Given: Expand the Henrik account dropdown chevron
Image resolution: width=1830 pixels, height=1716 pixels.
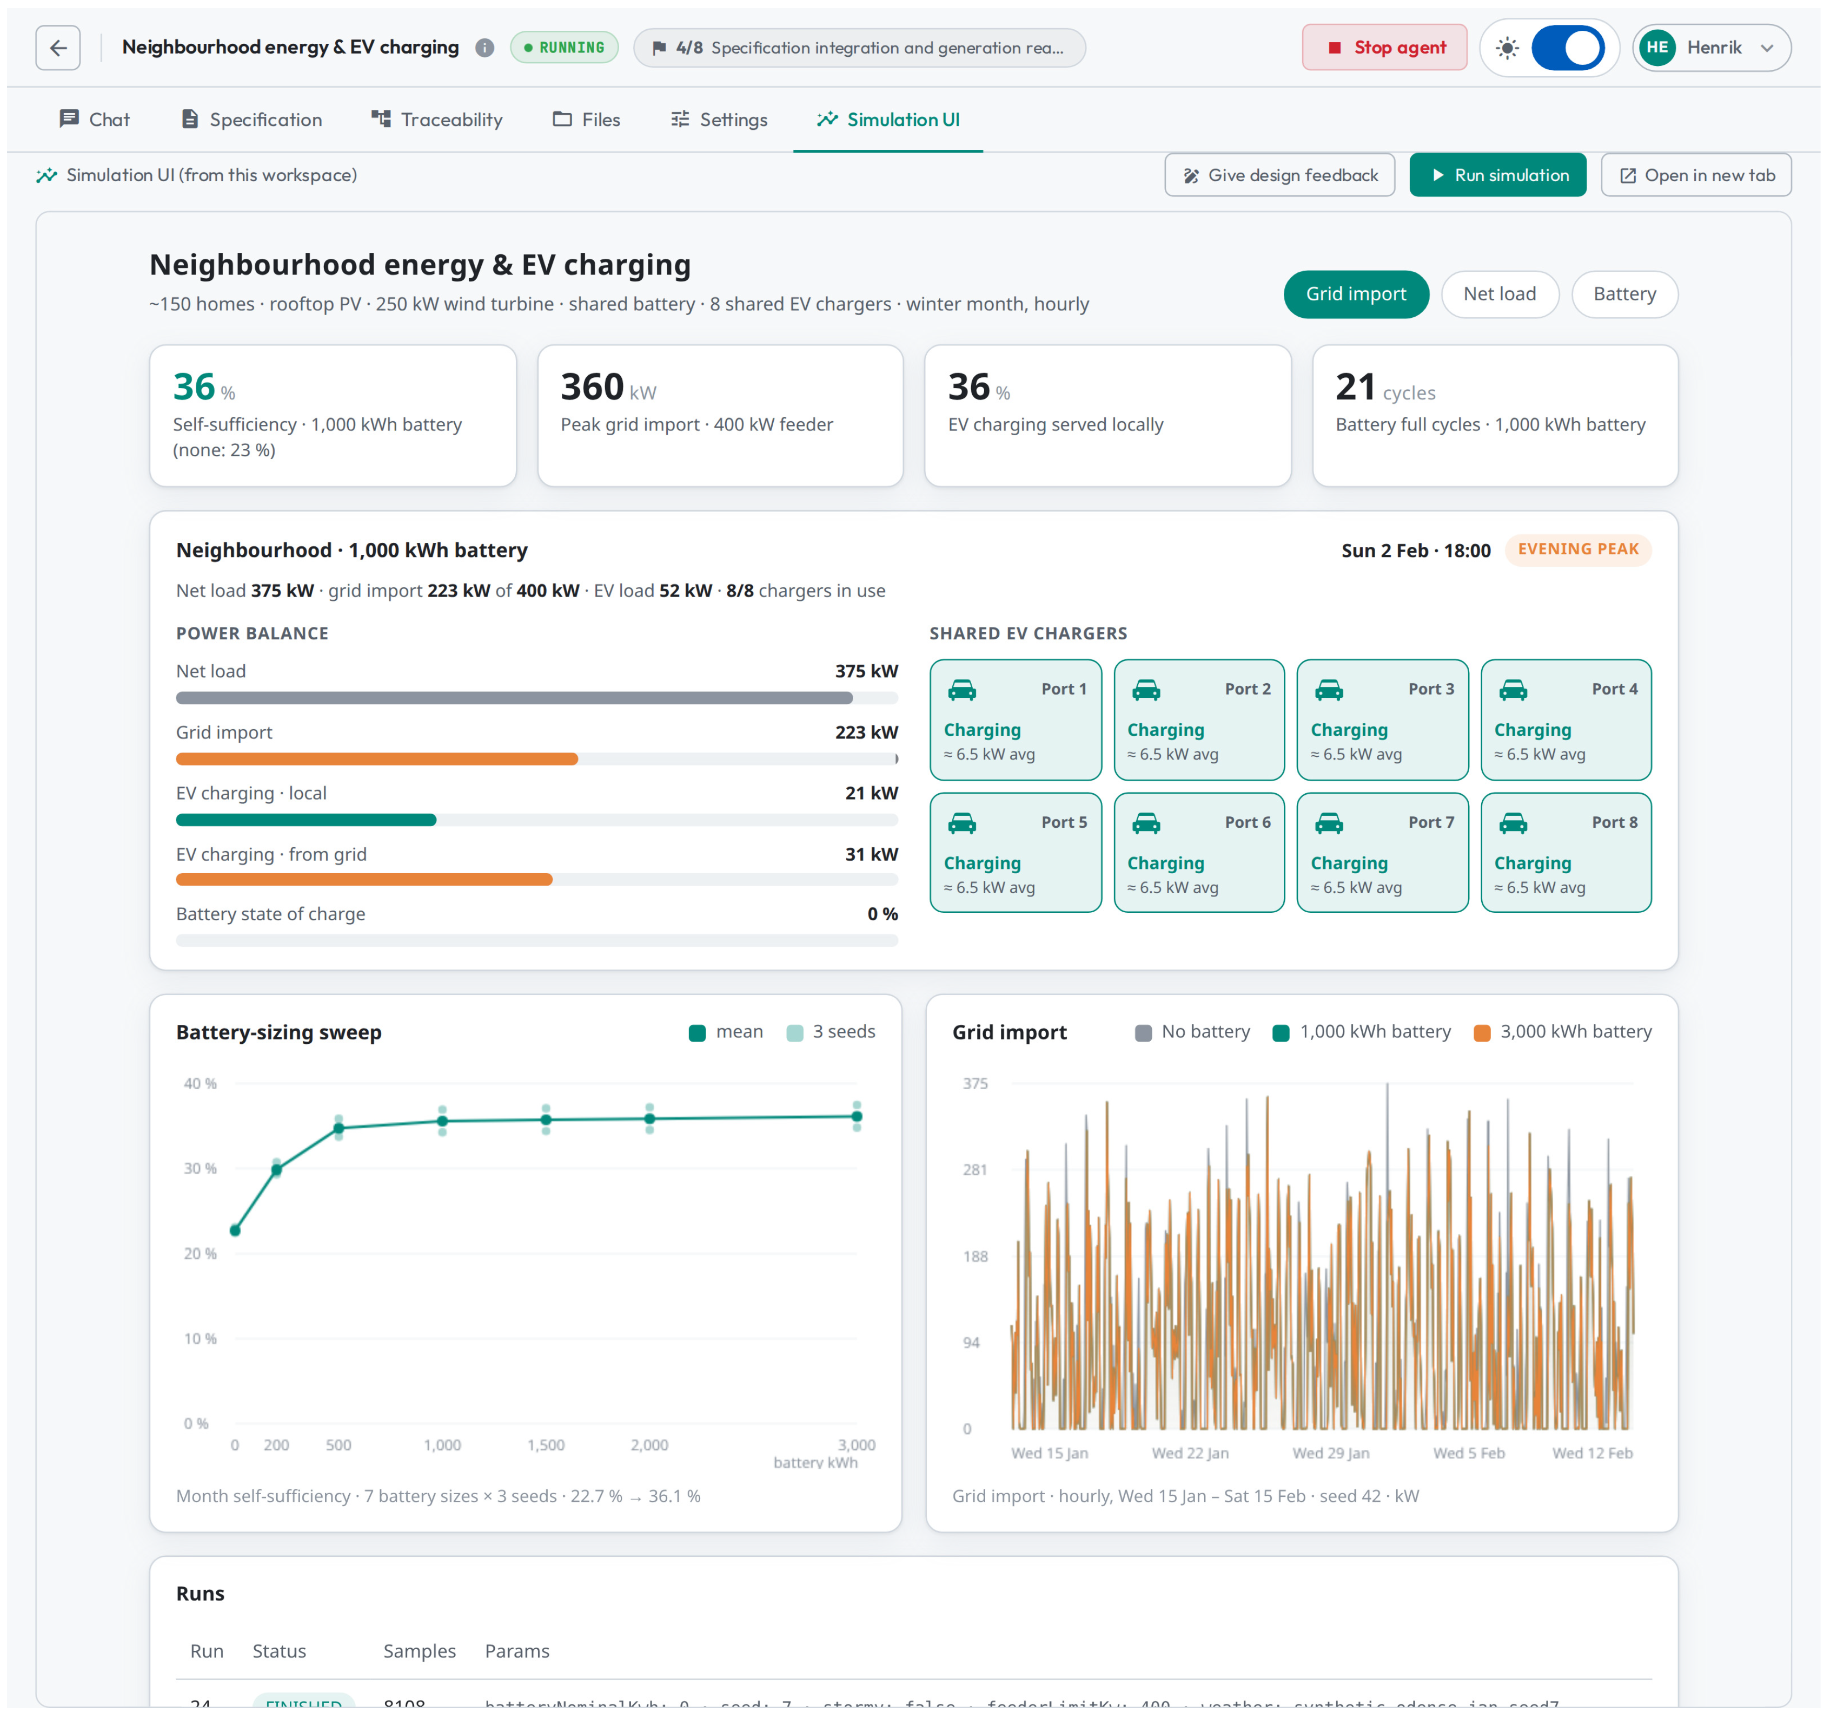Looking at the screenshot, I should [1766, 48].
